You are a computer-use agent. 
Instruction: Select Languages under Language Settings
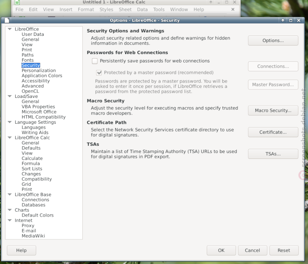tap(33, 128)
